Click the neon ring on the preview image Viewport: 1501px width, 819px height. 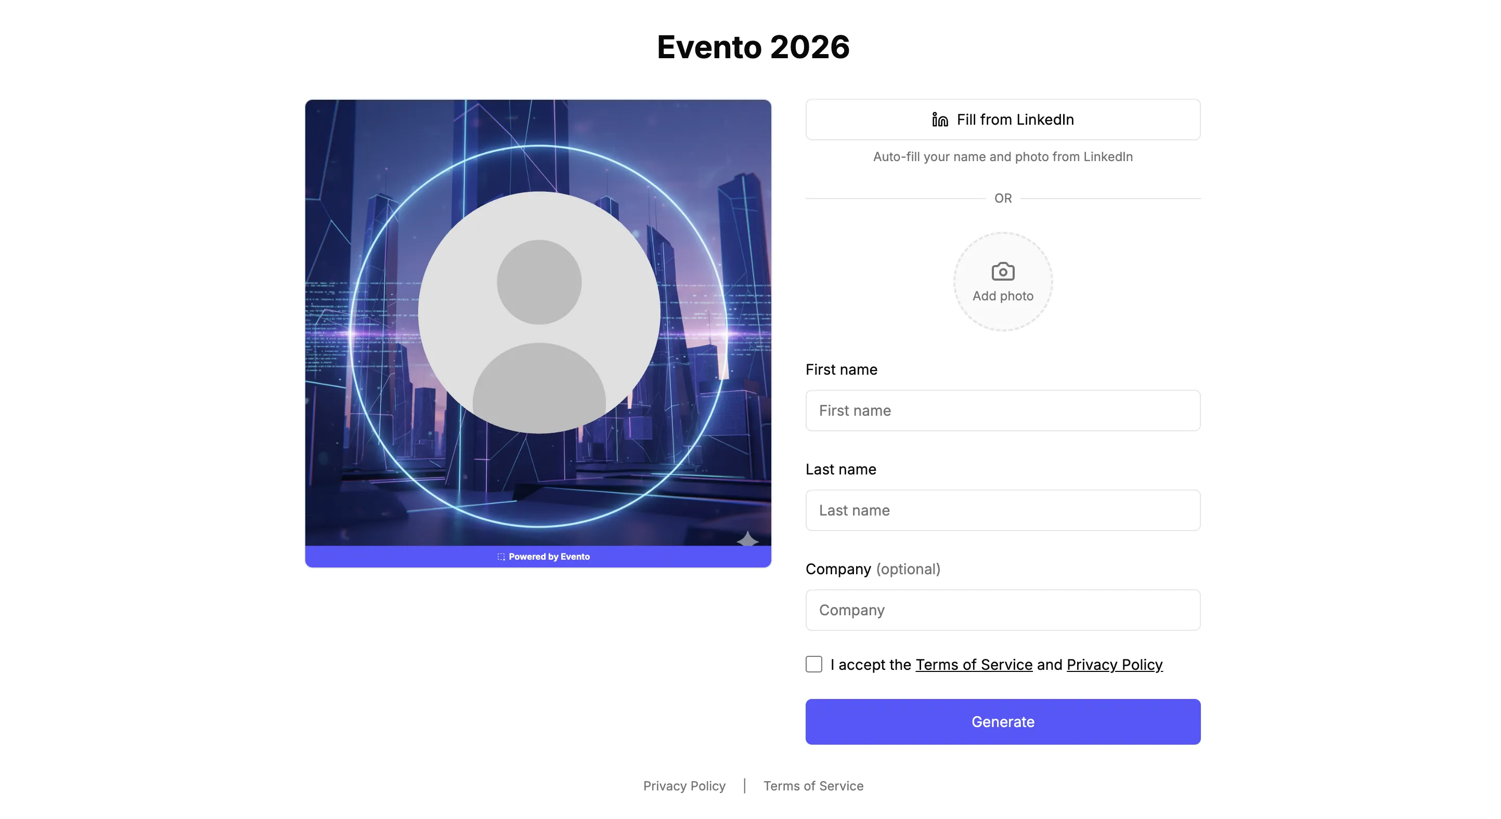[x=539, y=146]
